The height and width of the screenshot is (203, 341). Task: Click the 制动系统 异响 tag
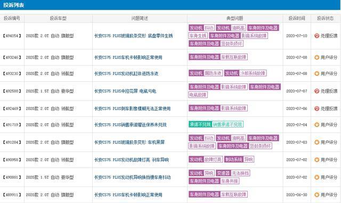coord(239,159)
